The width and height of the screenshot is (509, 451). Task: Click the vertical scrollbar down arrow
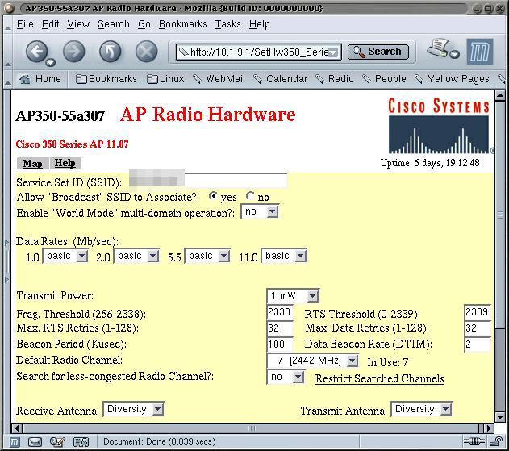(x=500, y=417)
